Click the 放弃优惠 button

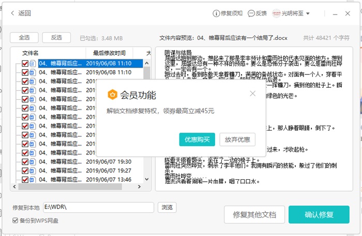tap(237, 139)
